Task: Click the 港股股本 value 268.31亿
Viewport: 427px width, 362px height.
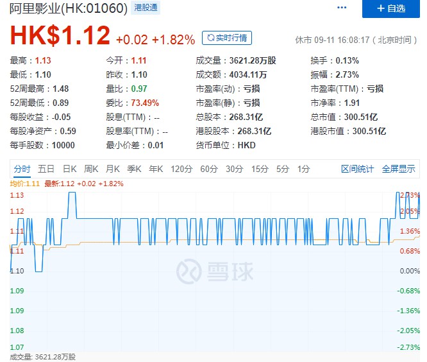Action: (x=255, y=132)
